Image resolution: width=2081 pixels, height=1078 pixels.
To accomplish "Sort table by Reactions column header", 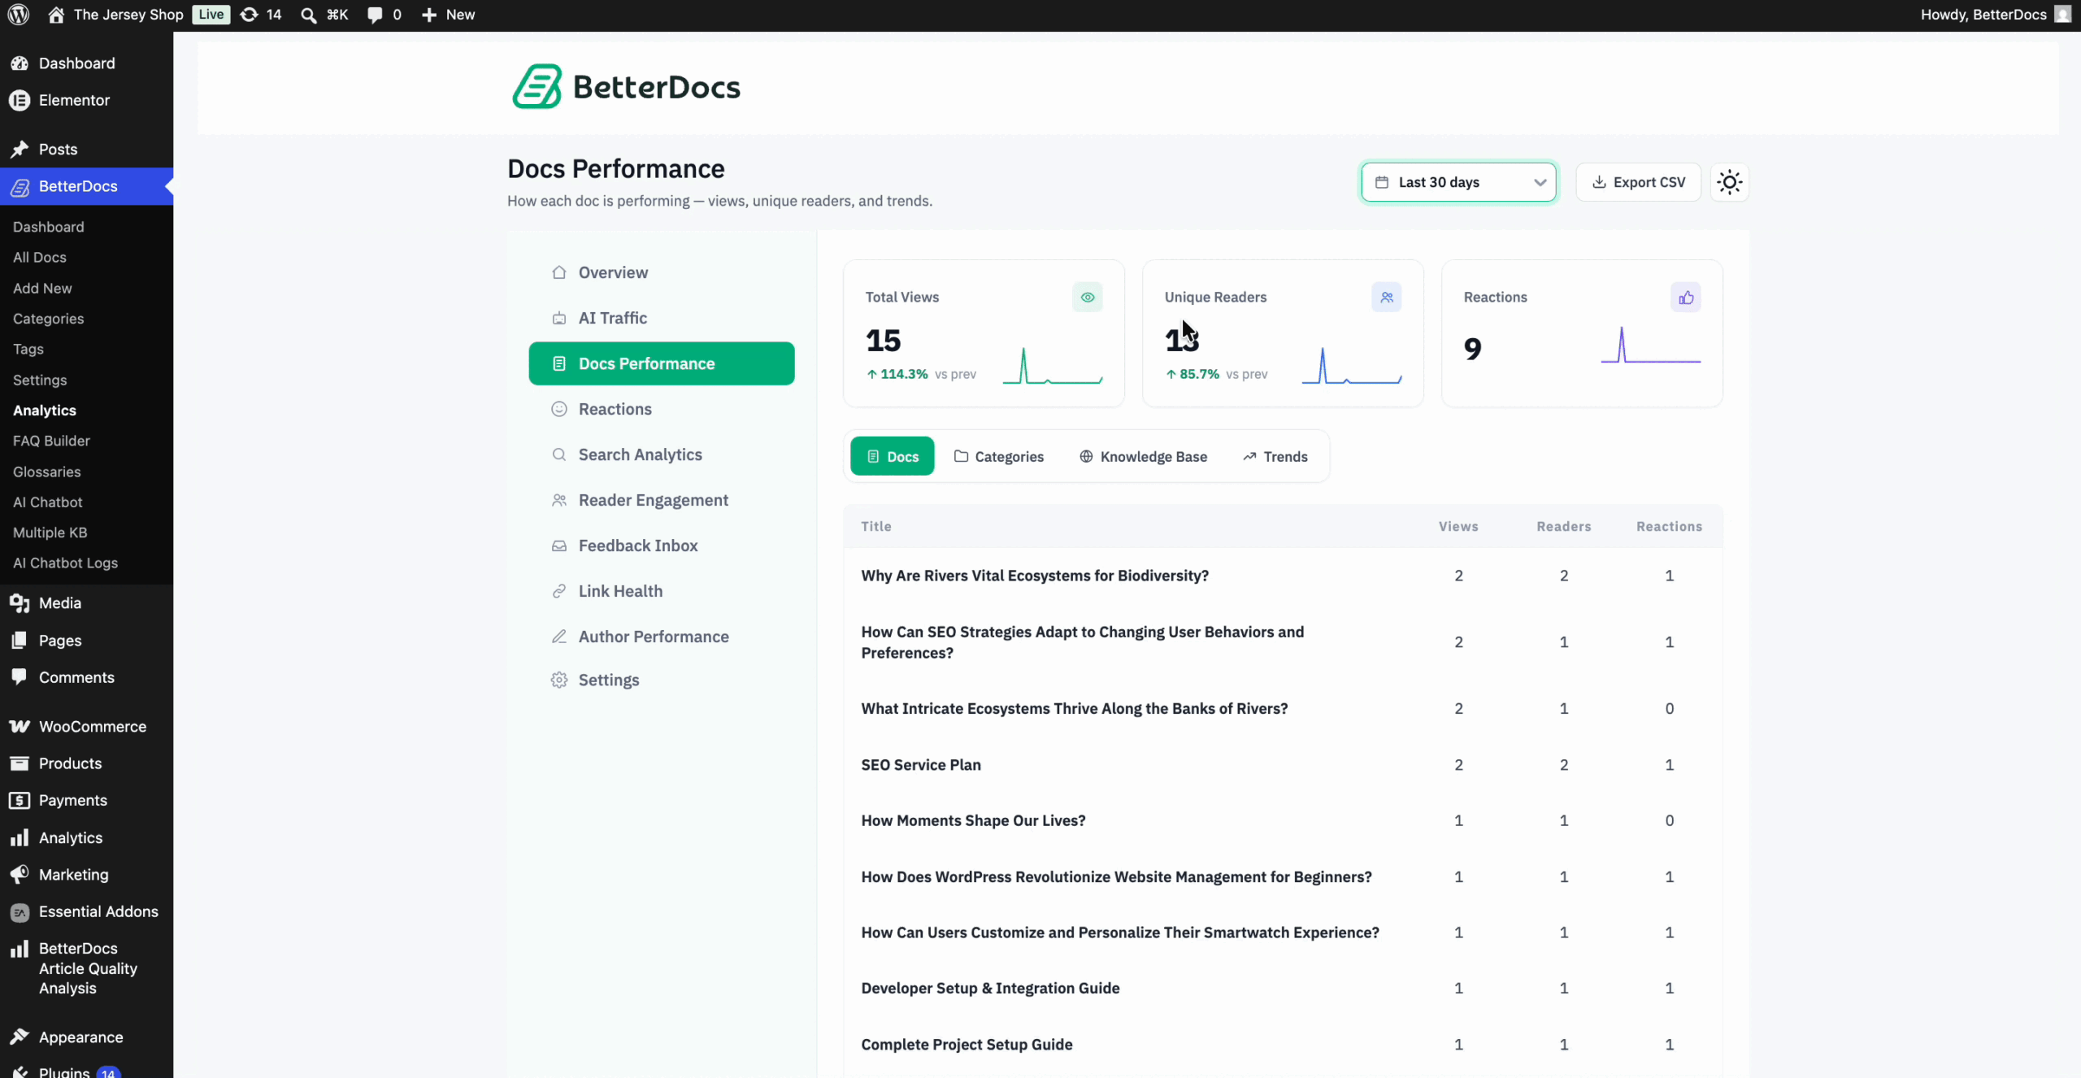I will pos(1669,526).
